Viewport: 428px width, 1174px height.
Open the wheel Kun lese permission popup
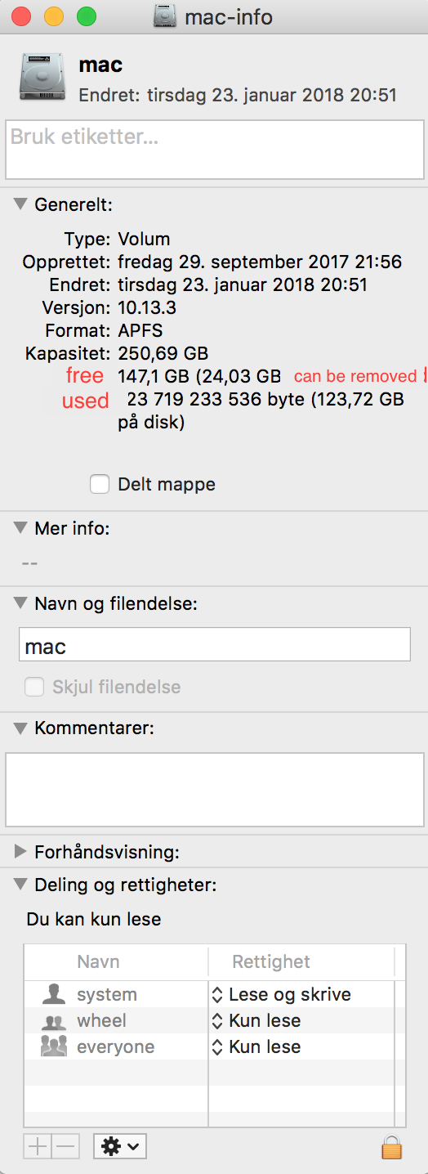click(256, 1021)
